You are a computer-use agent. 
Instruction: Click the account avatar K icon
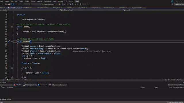point(172,1)
